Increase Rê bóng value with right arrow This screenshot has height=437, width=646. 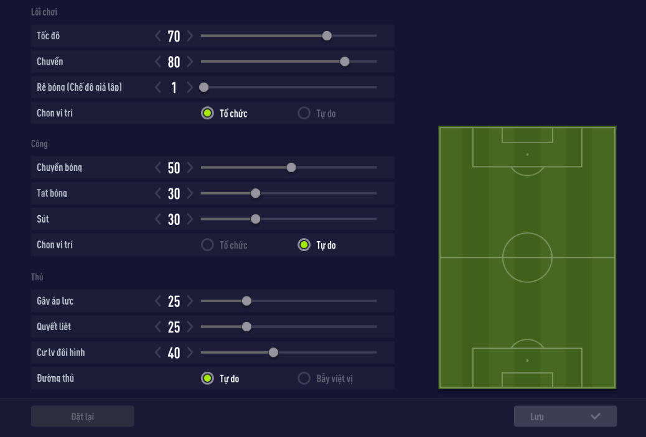coord(190,88)
